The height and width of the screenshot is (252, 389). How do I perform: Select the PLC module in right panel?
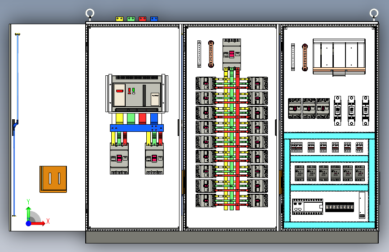pyautogui.click(x=308, y=207)
